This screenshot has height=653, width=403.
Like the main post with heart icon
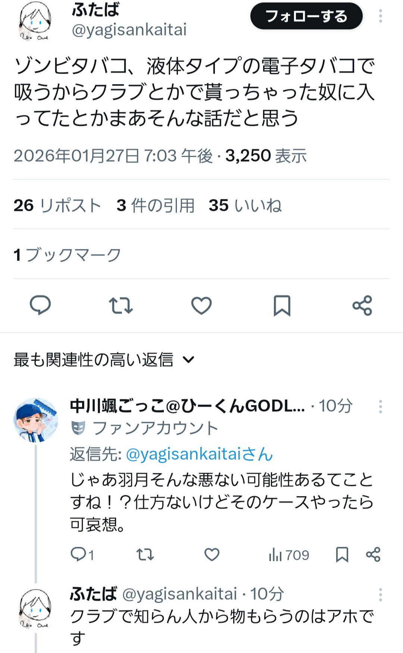(201, 306)
